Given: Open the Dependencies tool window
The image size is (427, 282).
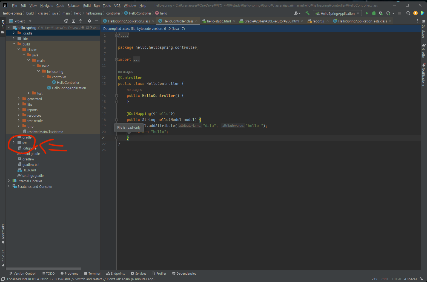Looking at the screenshot, I should point(184,273).
